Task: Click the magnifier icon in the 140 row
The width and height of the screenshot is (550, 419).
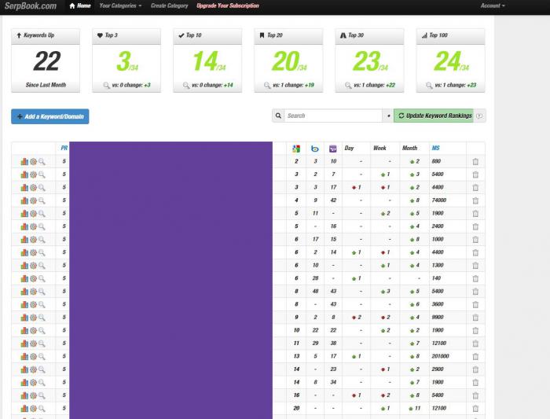Action: click(42, 278)
